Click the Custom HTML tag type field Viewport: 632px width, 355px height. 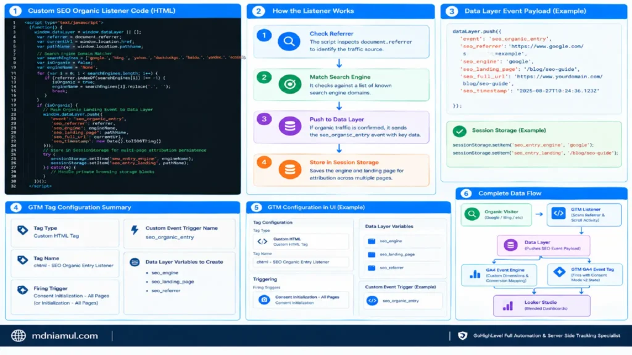[301, 242]
